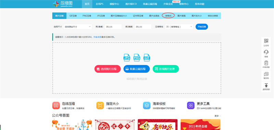Click the 公众号首图 section title
This screenshot has height=130, width=274.
(x=61, y=115)
